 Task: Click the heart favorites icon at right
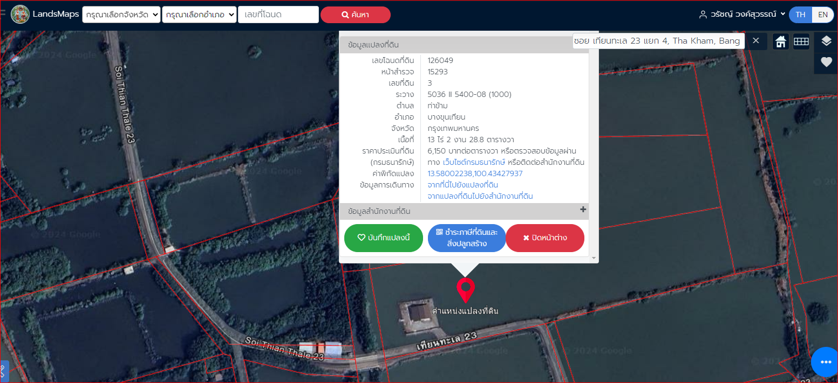(826, 62)
